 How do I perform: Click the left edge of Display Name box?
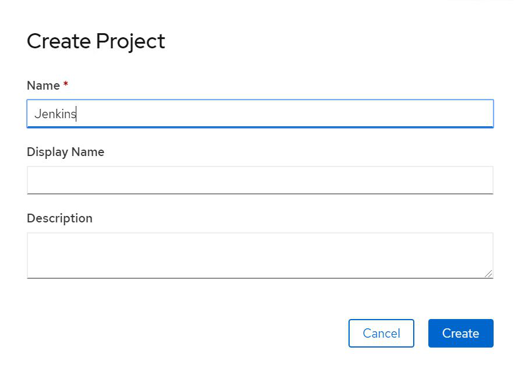[31, 180]
